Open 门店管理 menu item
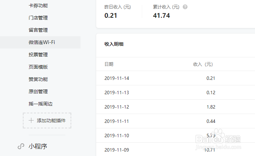255x156 pixels. [38, 18]
